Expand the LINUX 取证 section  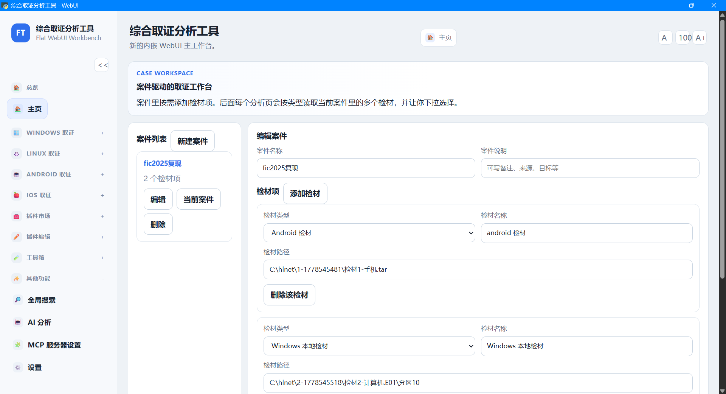tap(102, 154)
